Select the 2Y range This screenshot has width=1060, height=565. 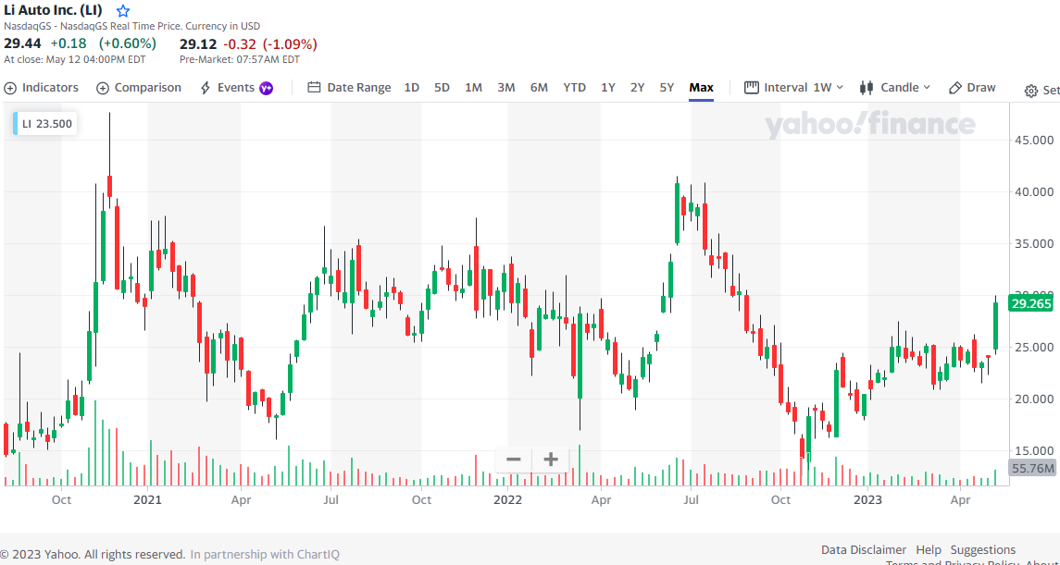[x=638, y=88]
